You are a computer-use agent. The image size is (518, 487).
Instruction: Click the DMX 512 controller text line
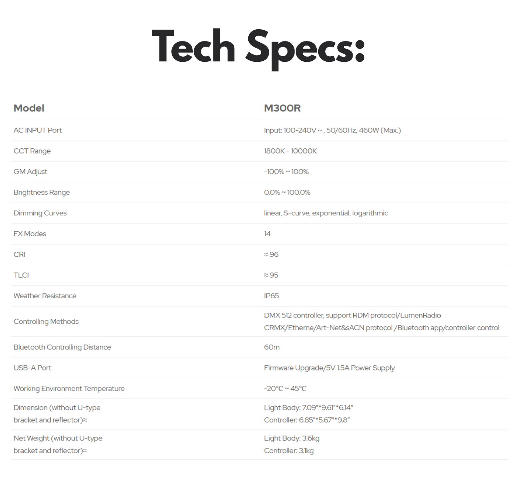point(352,315)
